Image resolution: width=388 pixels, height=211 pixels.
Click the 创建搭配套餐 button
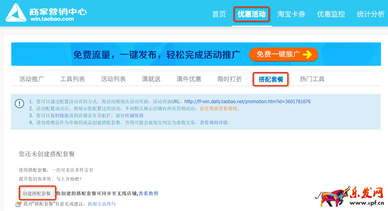[x=37, y=193]
